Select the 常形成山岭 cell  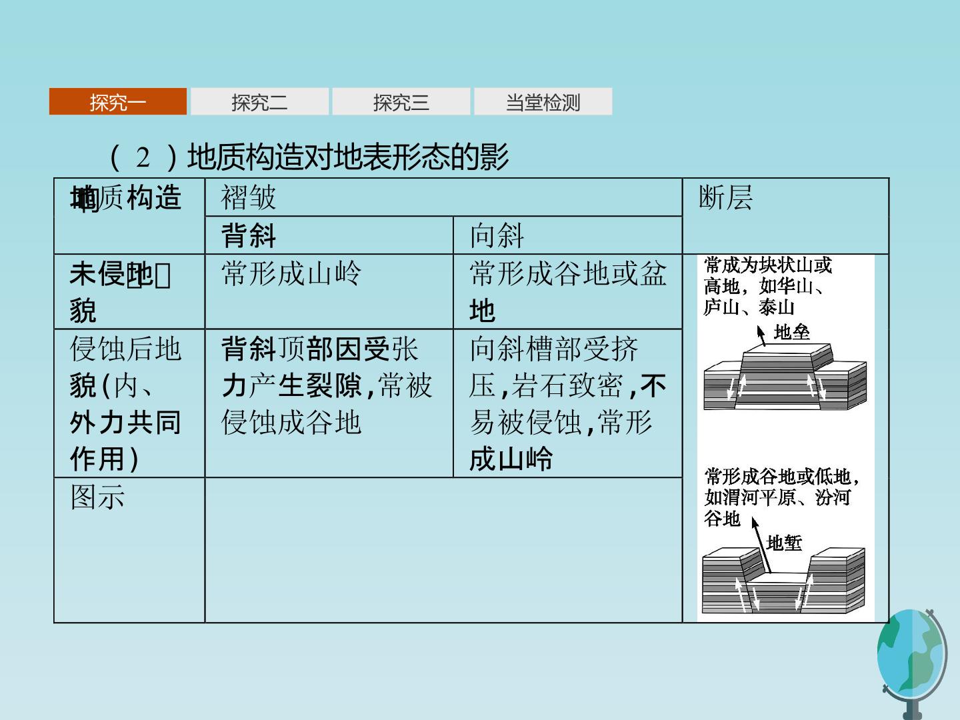tap(329, 291)
